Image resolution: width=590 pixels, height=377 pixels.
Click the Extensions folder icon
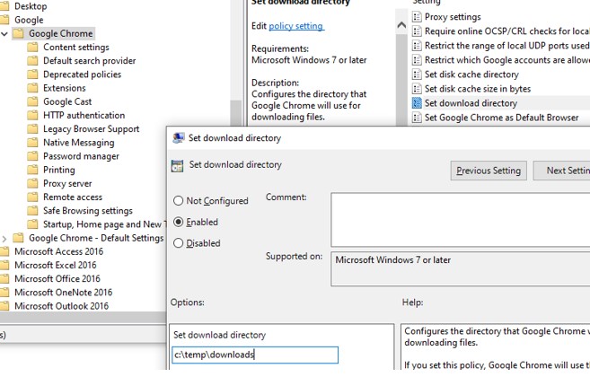[34, 89]
